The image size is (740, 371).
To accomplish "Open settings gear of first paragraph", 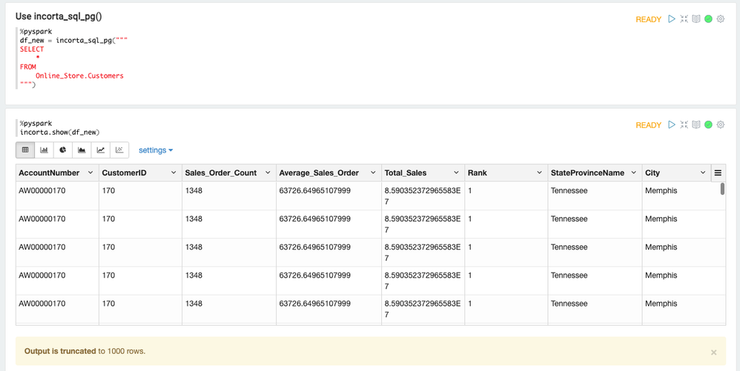I will tap(720, 19).
